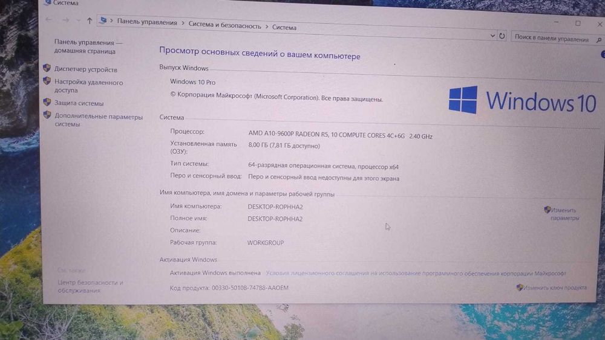Image resolution: width=605 pixels, height=340 pixels.
Task: Click '64-разрядная операционная система' text
Action: [x=301, y=165]
